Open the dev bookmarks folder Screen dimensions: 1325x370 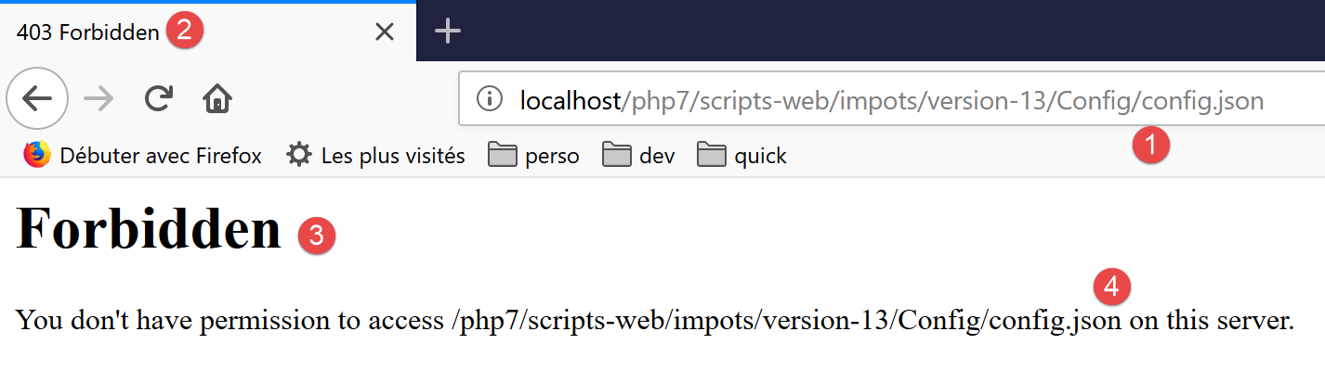click(639, 155)
